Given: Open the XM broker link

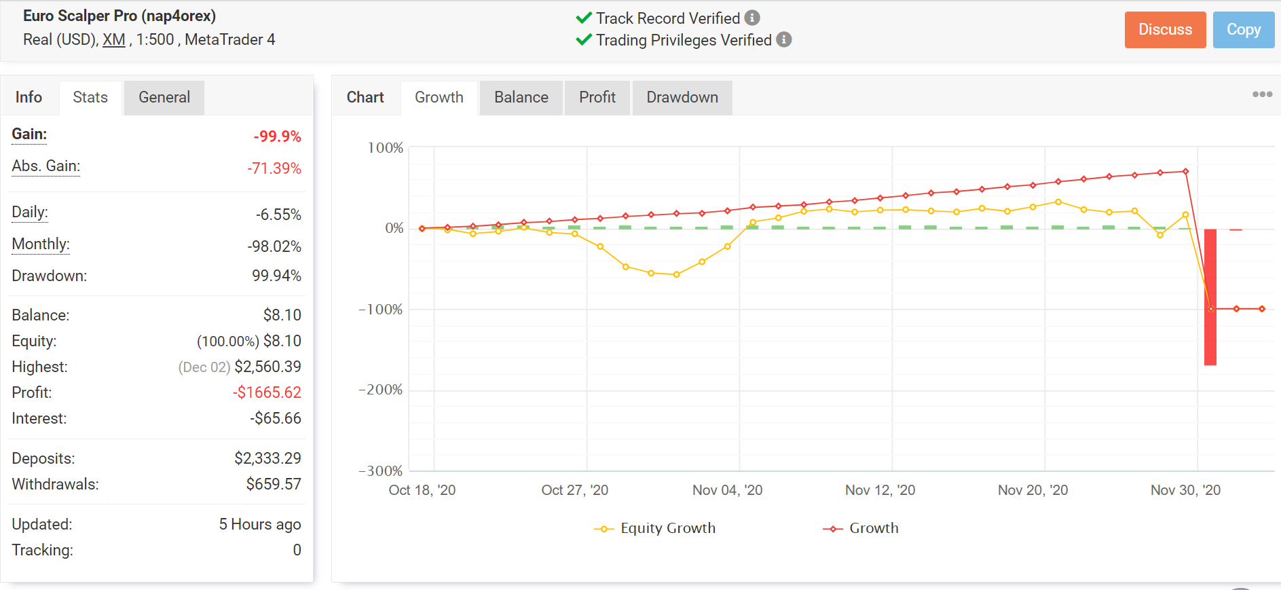Looking at the screenshot, I should click(x=113, y=39).
